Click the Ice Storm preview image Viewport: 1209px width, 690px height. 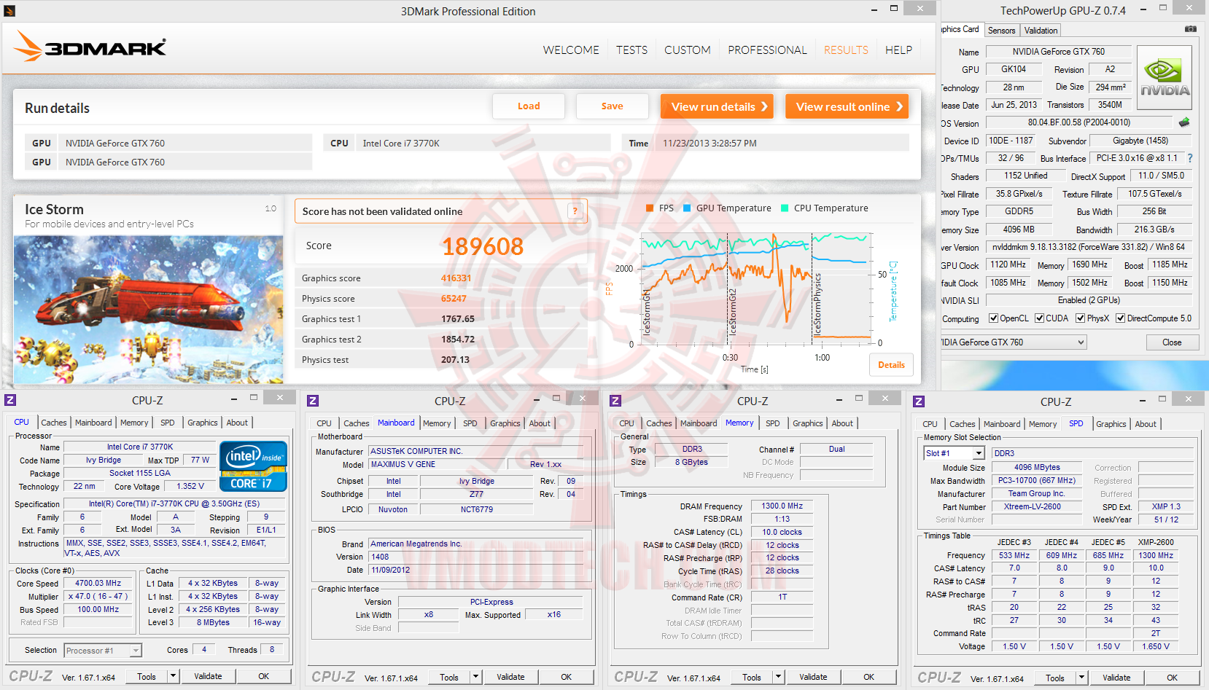pyautogui.click(x=148, y=310)
